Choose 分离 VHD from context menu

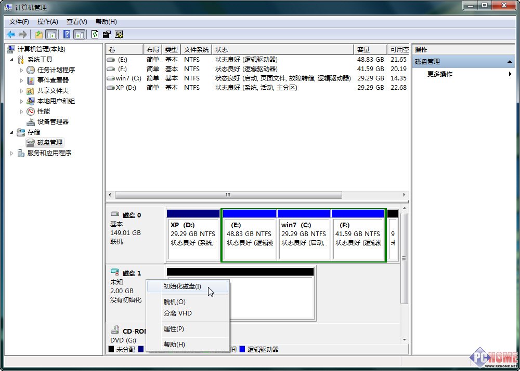pyautogui.click(x=188, y=313)
